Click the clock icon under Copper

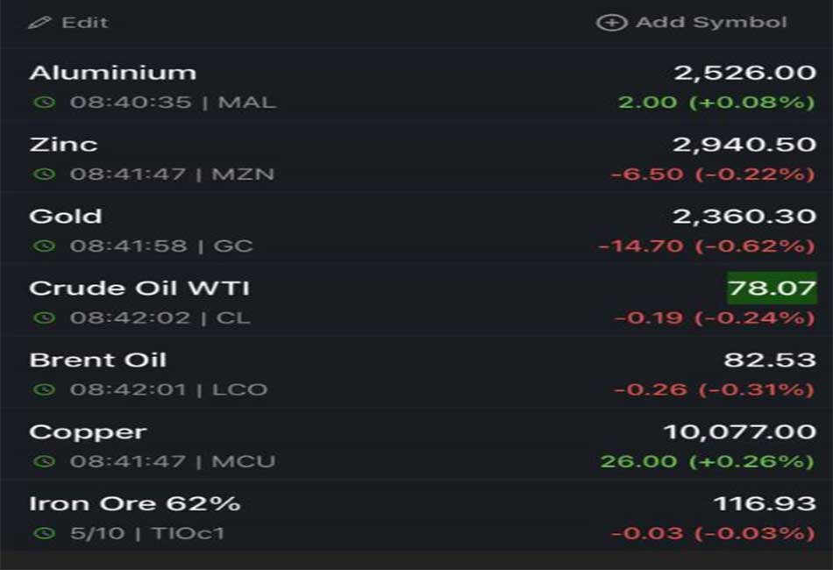pyautogui.click(x=44, y=461)
